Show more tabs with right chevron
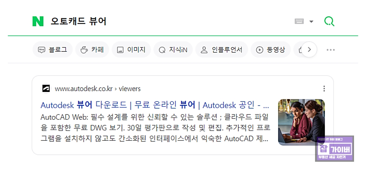Viewport: 366px width, 174px height. [x=309, y=49]
